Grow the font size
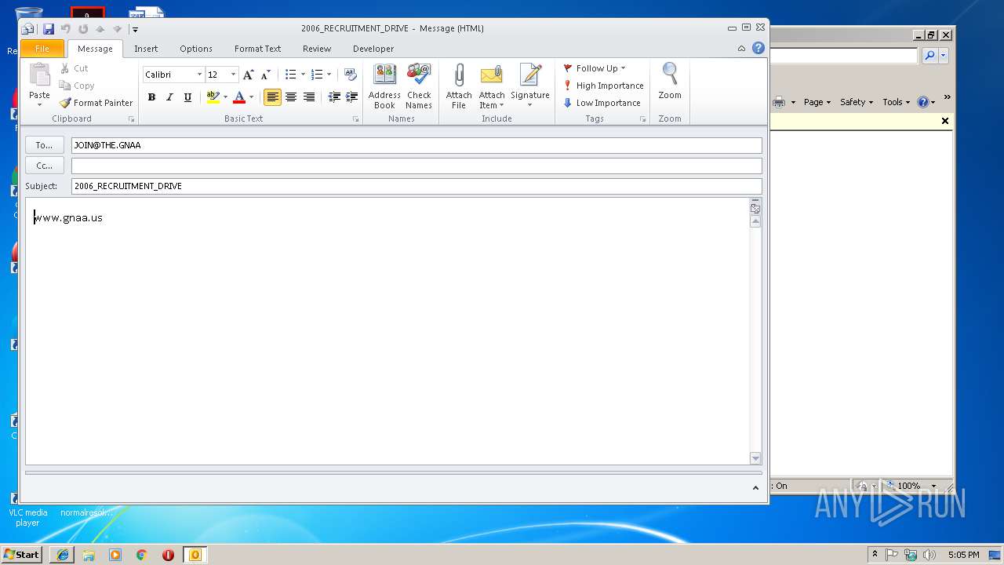The image size is (1004, 565). (248, 75)
